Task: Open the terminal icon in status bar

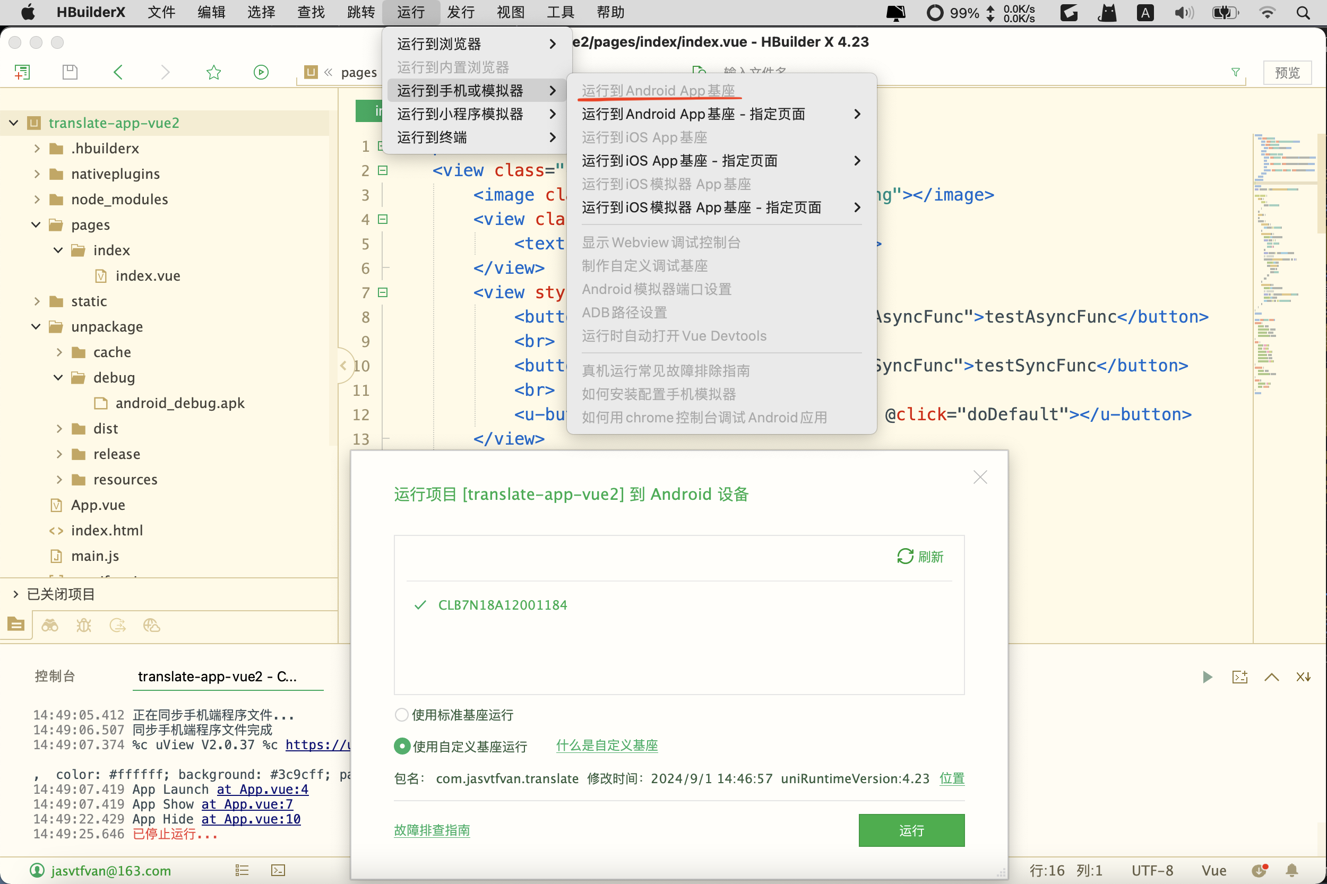Action: [x=278, y=870]
